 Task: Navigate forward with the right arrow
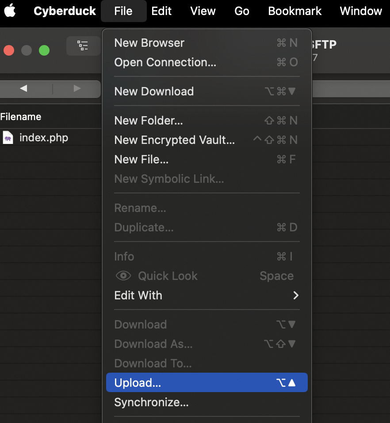tap(77, 88)
